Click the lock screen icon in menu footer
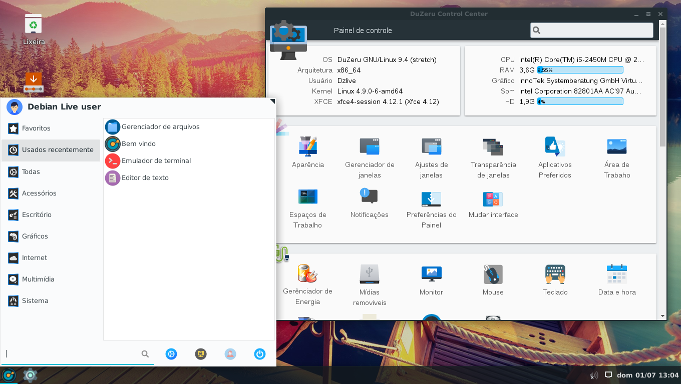 [x=201, y=354]
